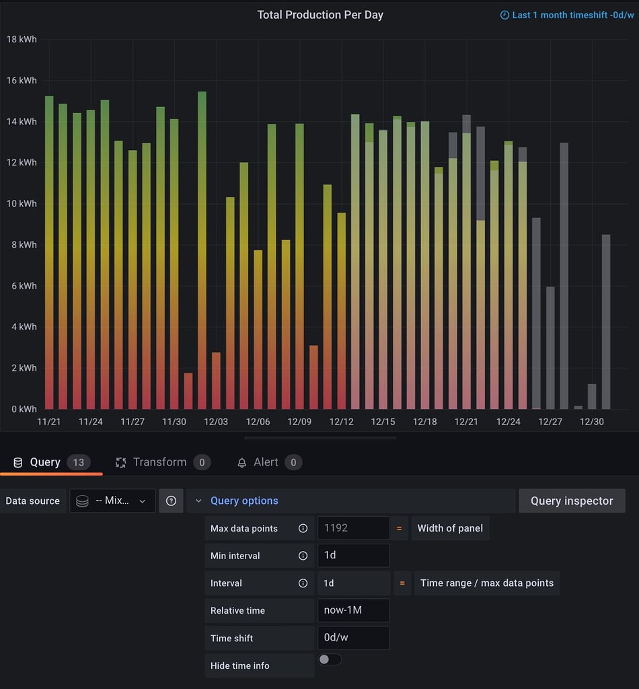
Task: Open the data source help icon
Action: pyautogui.click(x=170, y=501)
